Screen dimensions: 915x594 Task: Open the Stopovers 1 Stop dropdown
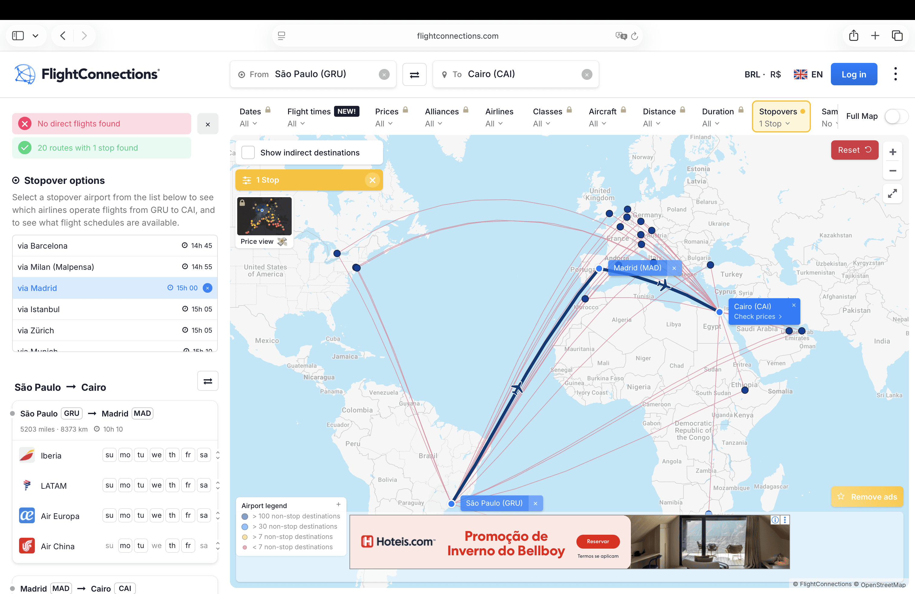781,117
